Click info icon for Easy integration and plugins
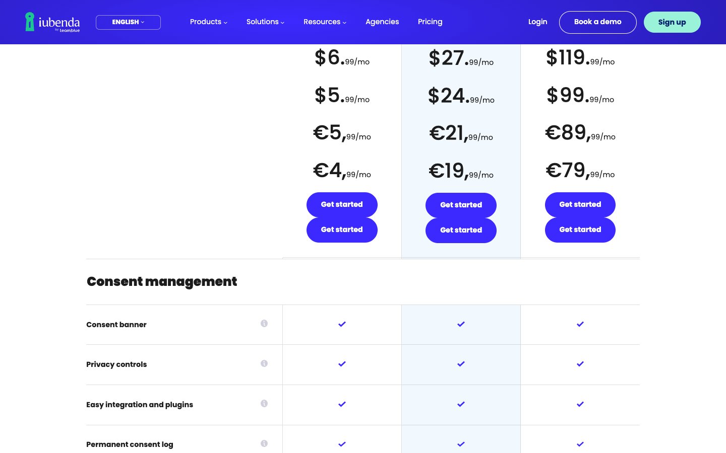Viewport: 726px width, 453px height. coord(264,404)
